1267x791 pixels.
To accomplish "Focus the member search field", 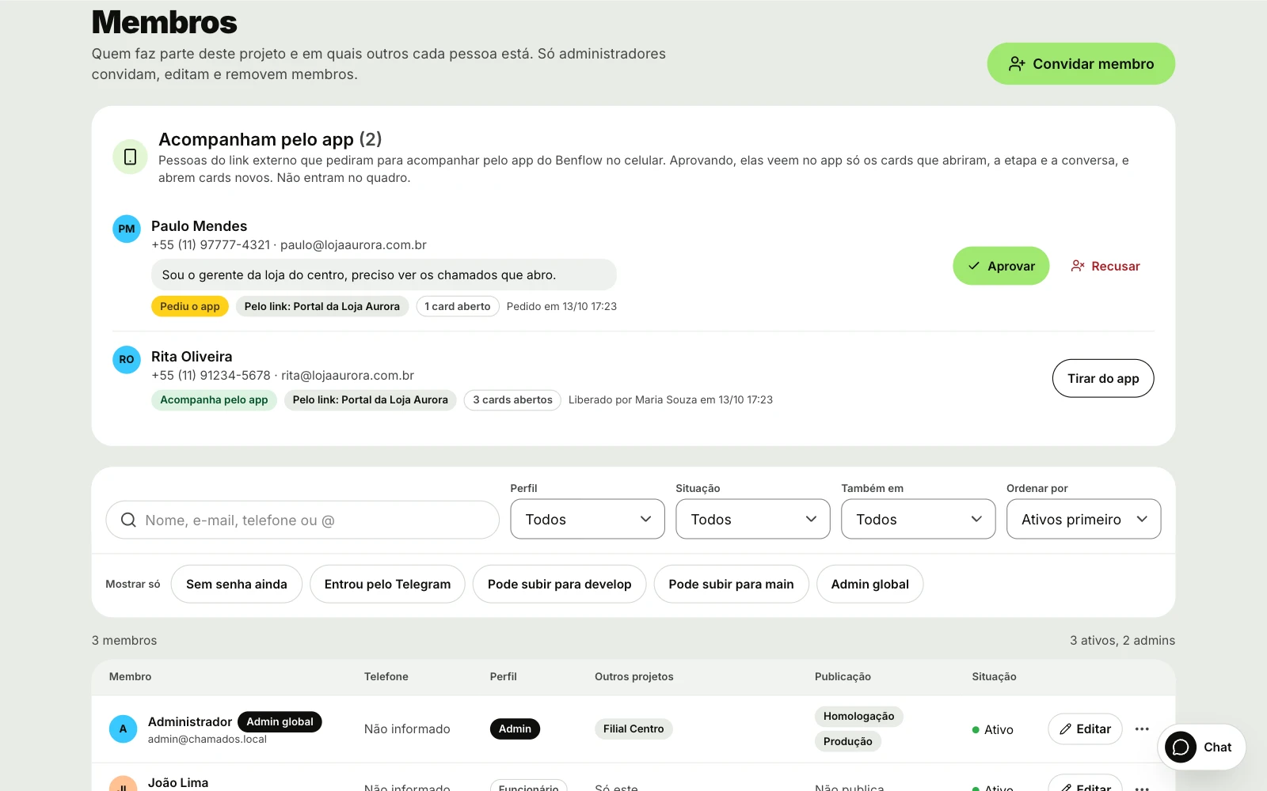I will tap(302, 520).
